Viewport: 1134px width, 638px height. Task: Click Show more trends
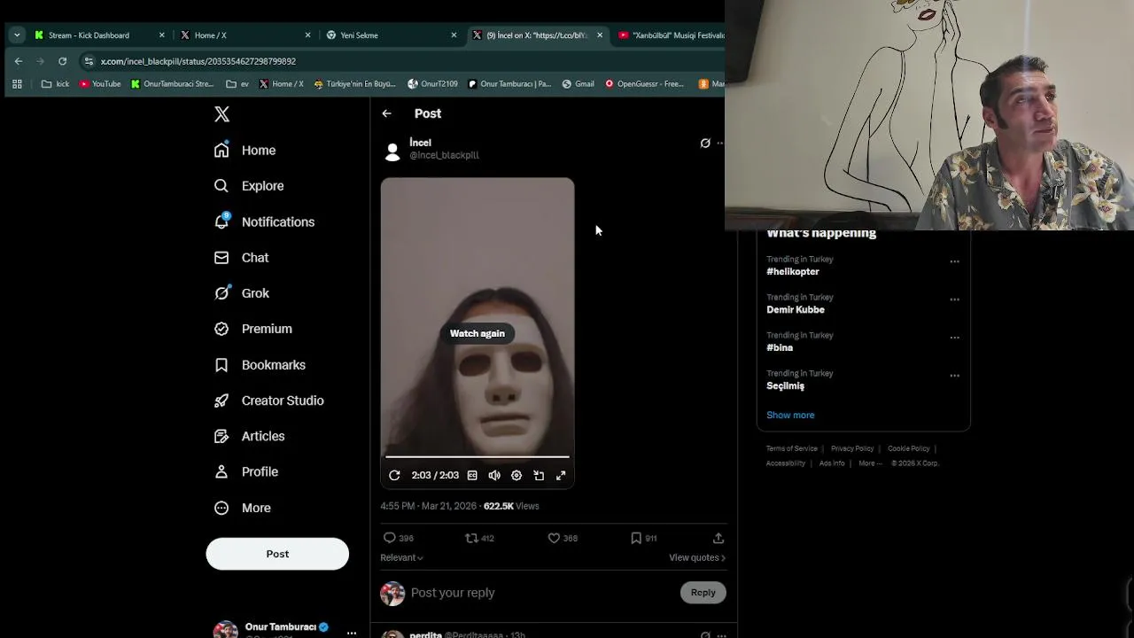tap(790, 415)
